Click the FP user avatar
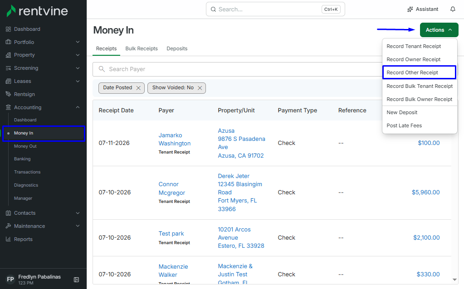Image resolution: width=464 pixels, height=289 pixels. click(10, 279)
